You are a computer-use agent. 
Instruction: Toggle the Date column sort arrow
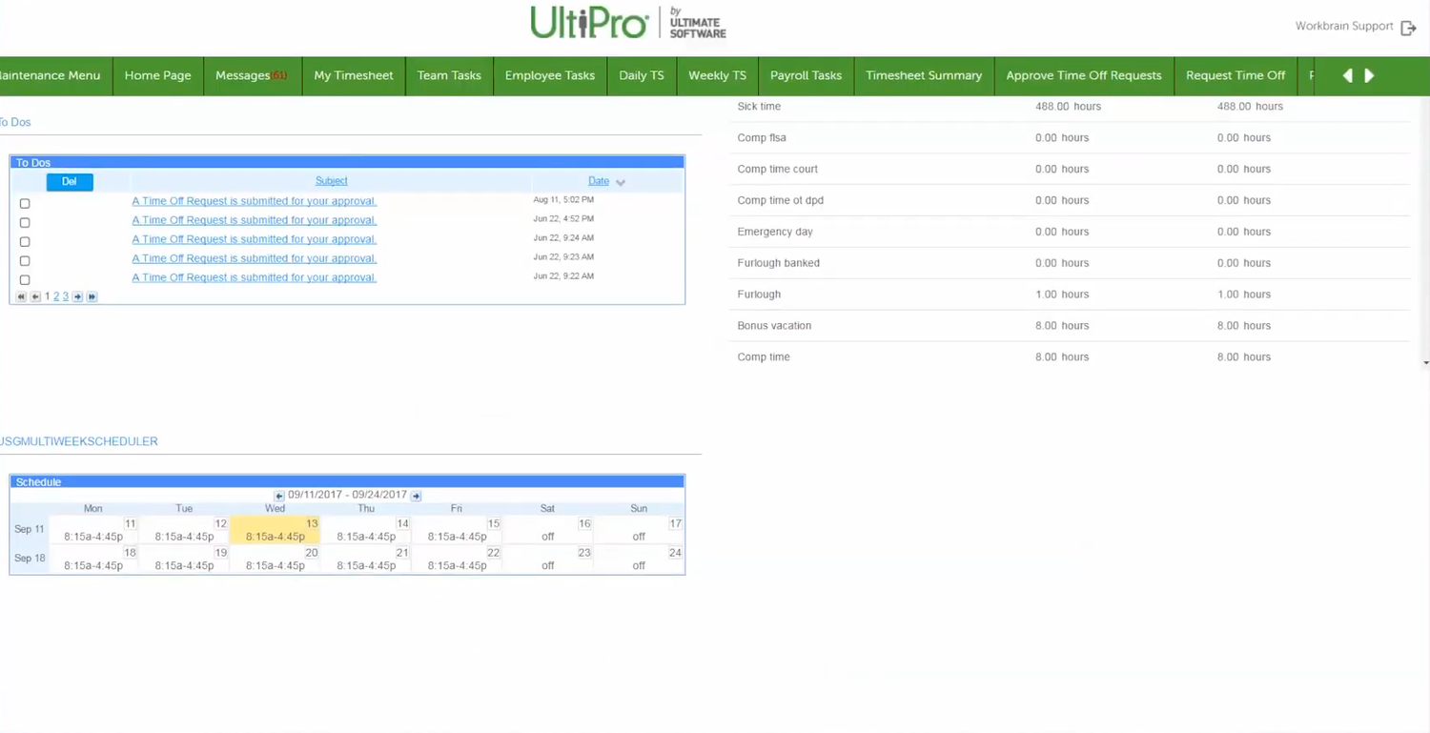pyautogui.click(x=621, y=182)
